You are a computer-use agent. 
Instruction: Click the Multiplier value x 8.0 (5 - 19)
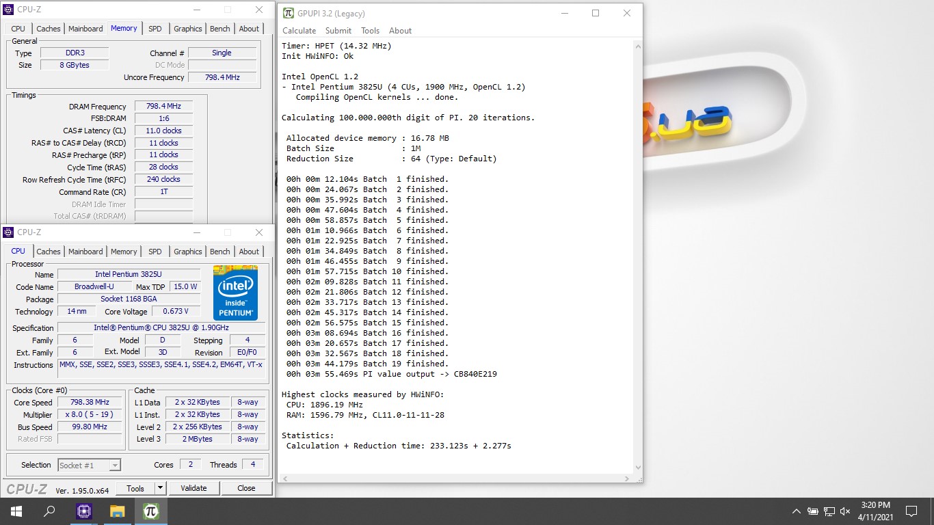[x=90, y=415]
